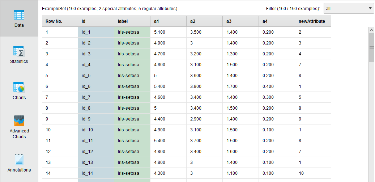Select the id_1 cell

96,32
